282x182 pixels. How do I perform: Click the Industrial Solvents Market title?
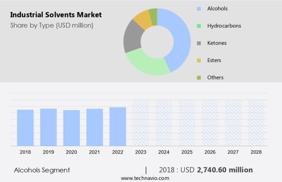pyautogui.click(x=56, y=15)
